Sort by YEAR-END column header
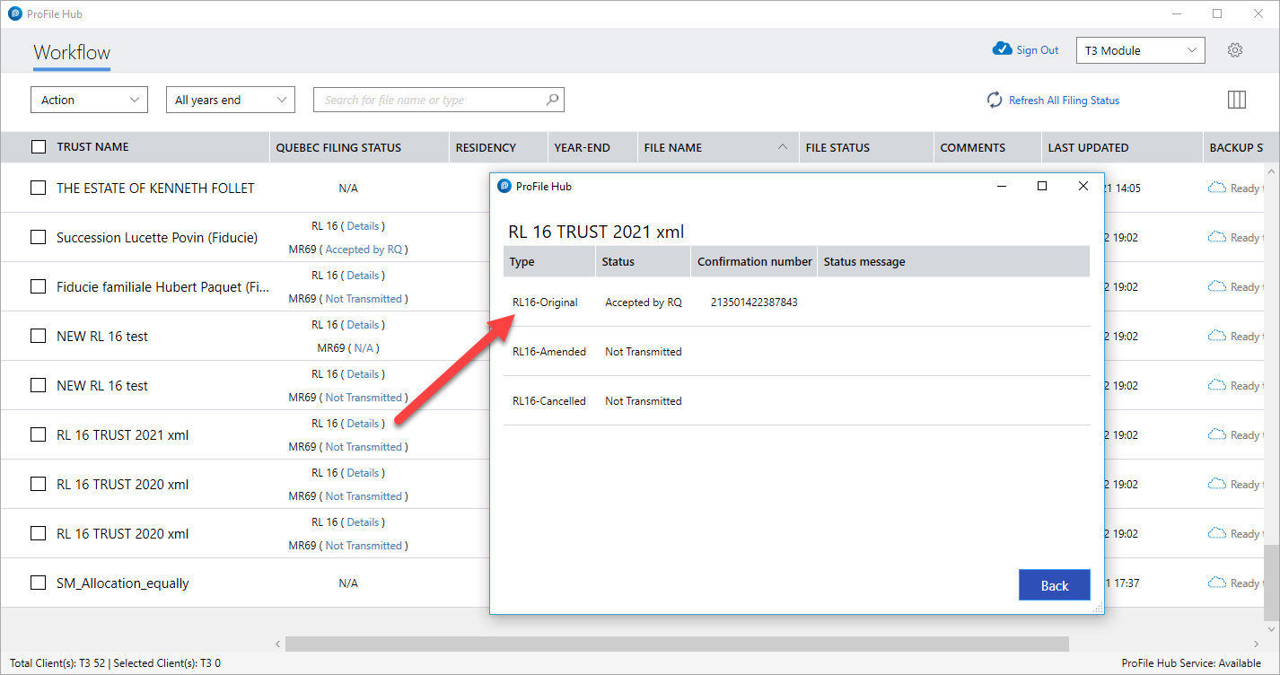1280x675 pixels. point(582,147)
